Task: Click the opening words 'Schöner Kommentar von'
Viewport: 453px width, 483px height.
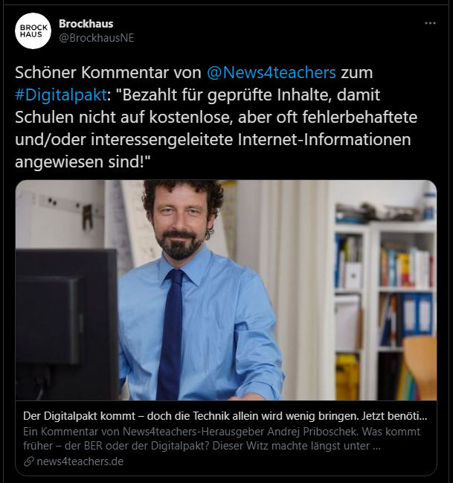Action: (108, 73)
